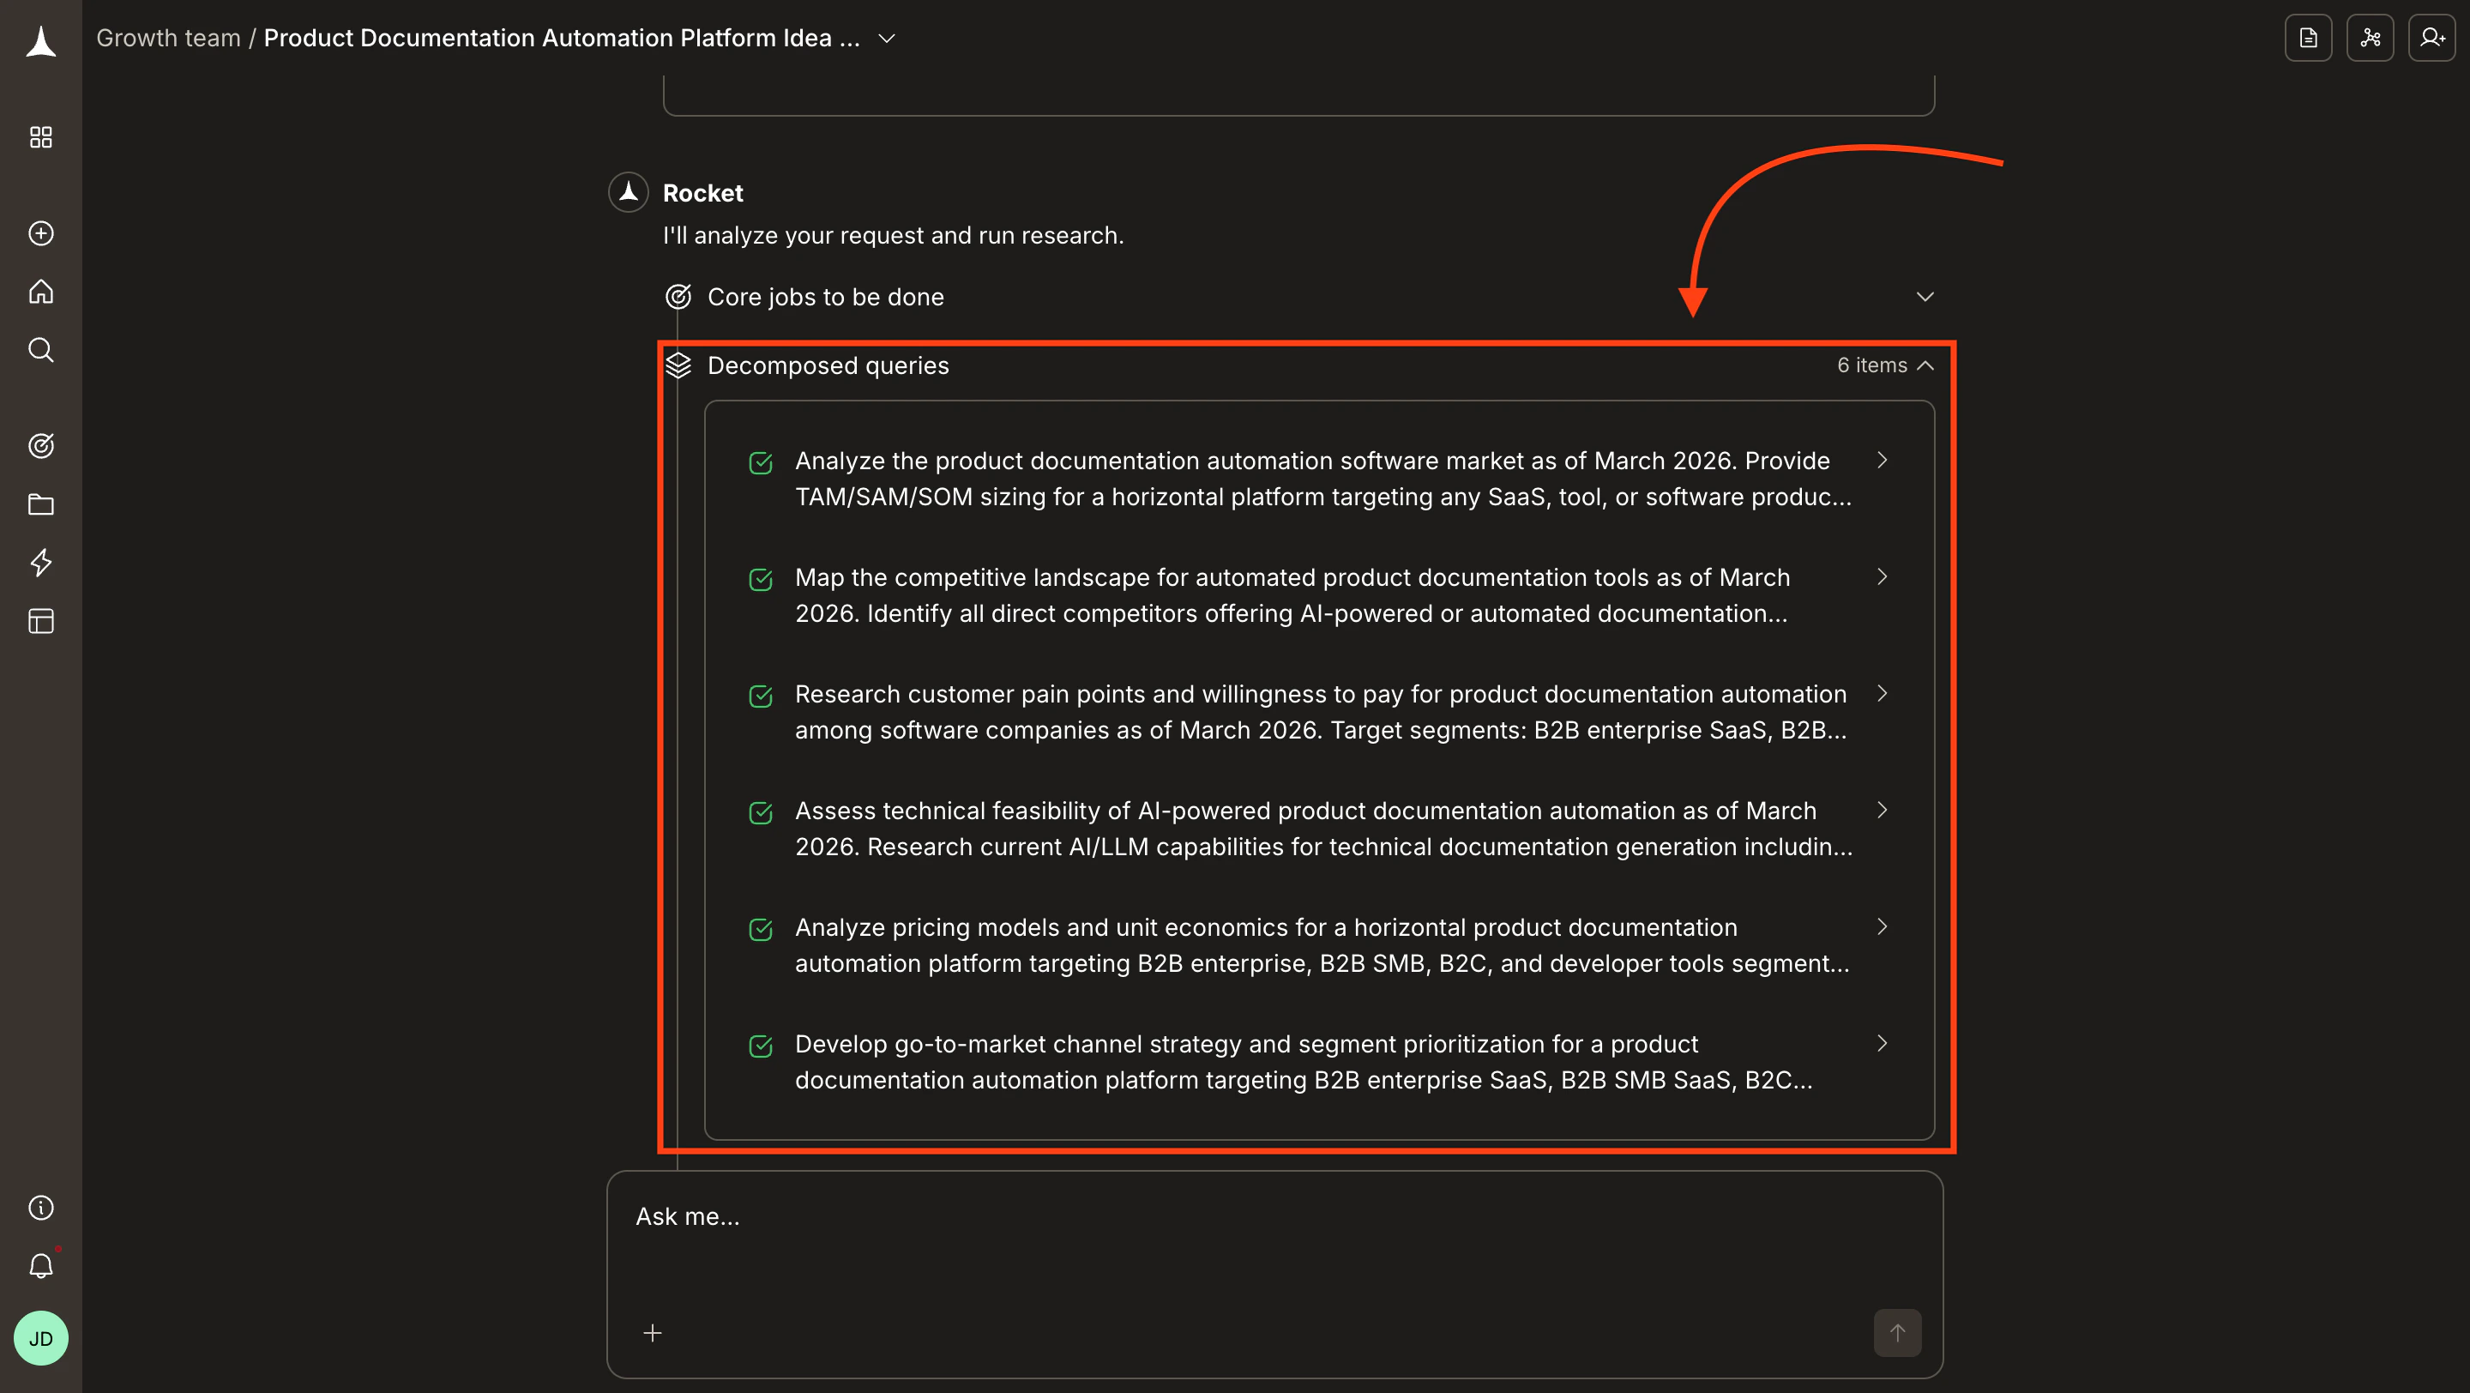Click check icon on pricing models query

coord(761,930)
